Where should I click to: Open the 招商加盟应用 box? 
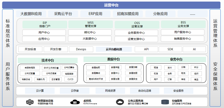point(128,14)
